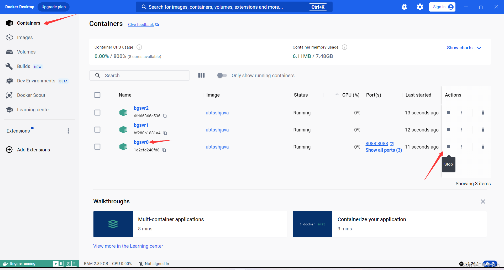Viewport: 504px width, 270px height.
Task: Delete the bgsvr2 container
Action: (483, 113)
